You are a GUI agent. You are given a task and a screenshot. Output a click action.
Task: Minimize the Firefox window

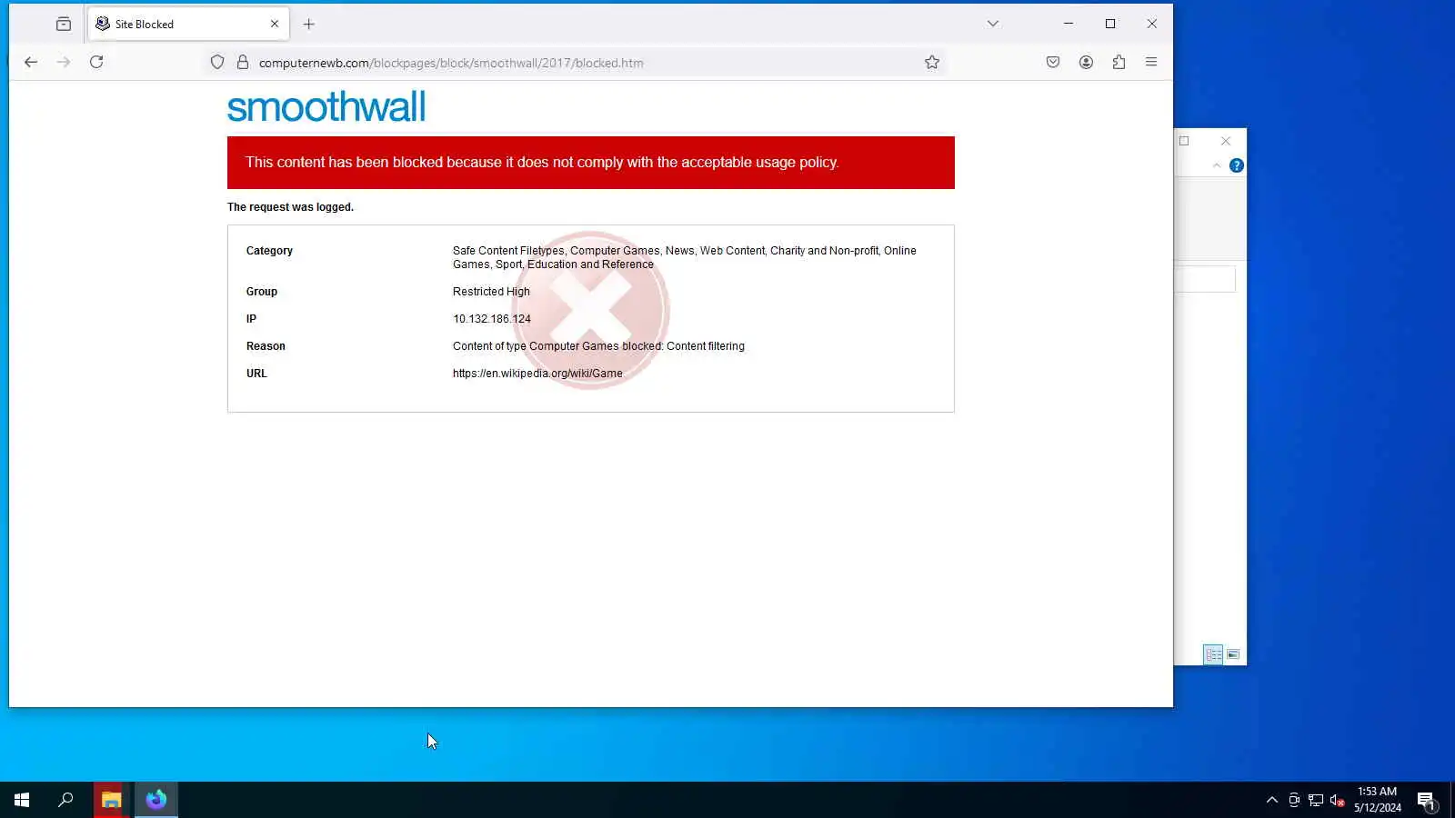click(1069, 24)
